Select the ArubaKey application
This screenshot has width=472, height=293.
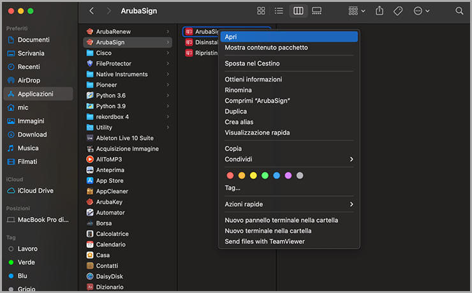tap(128, 202)
